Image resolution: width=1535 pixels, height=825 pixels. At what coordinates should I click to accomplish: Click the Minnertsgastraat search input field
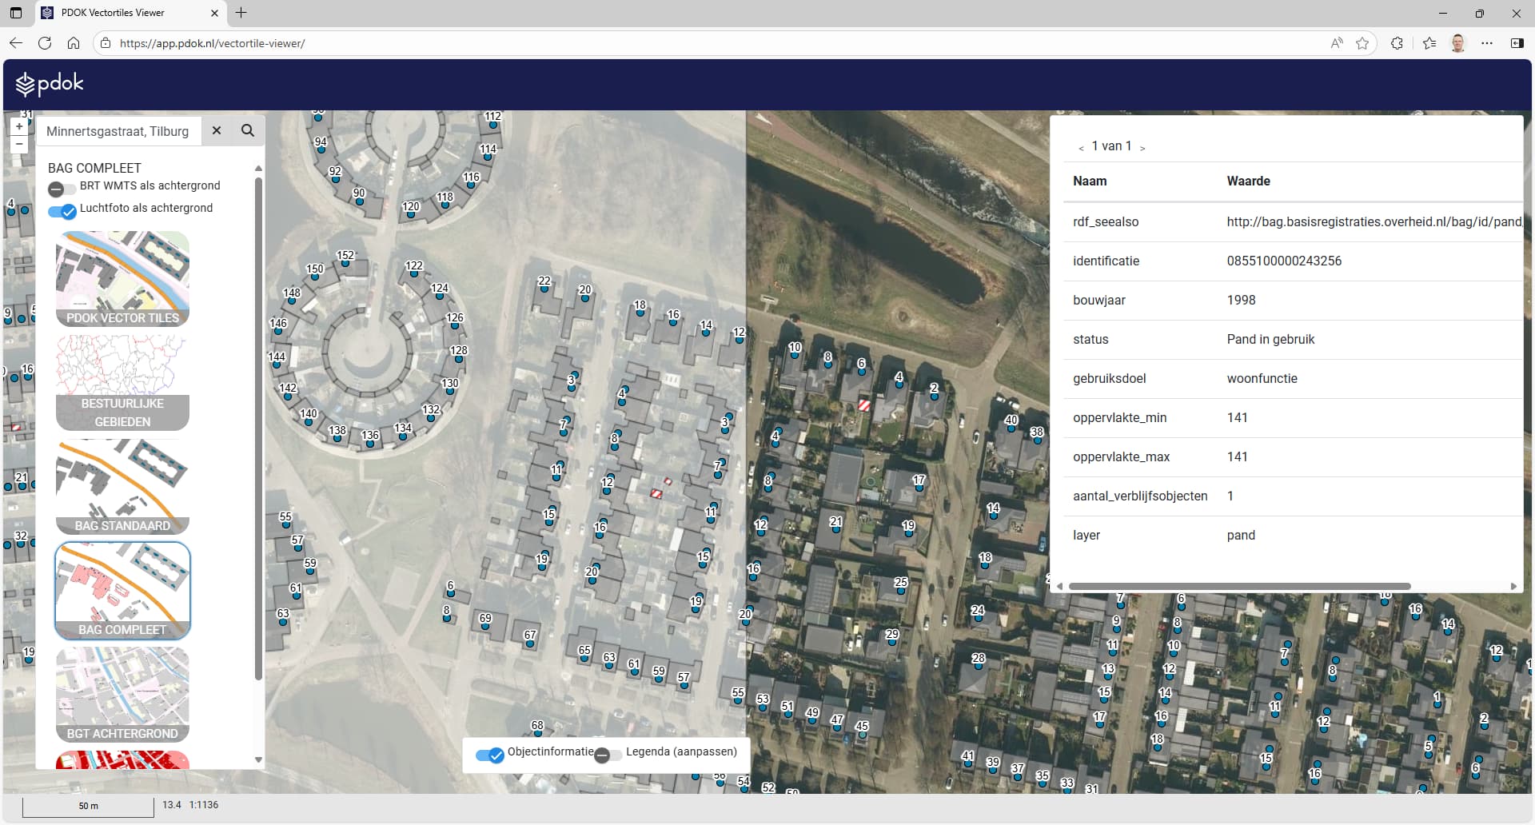click(120, 131)
